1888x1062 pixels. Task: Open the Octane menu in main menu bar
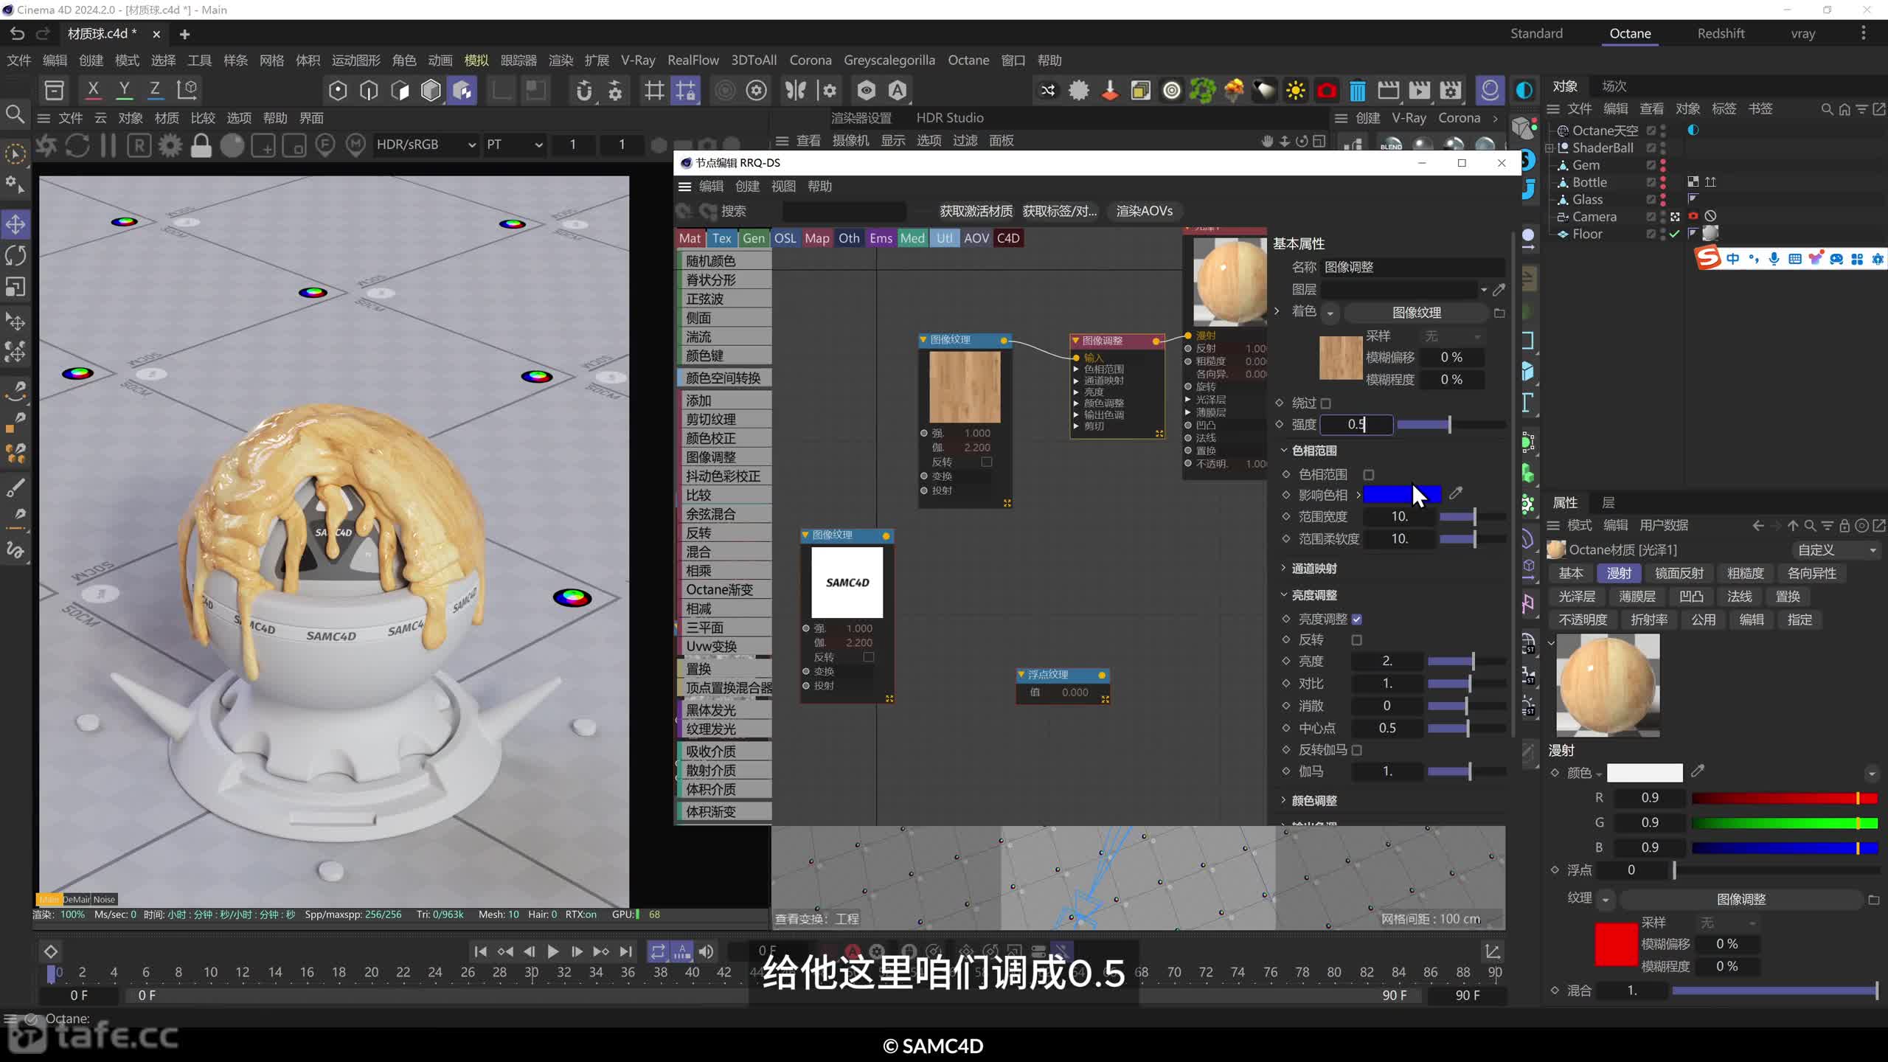968,60
